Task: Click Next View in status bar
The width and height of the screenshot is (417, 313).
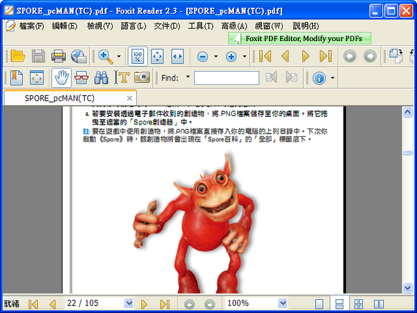Action: (210, 304)
